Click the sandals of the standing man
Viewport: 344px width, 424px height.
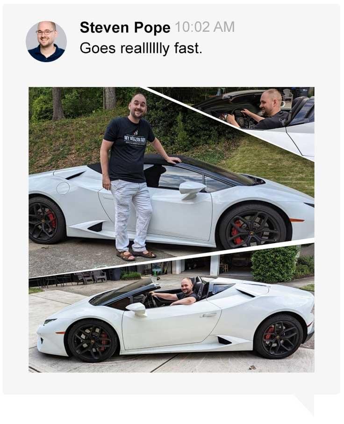point(136,255)
